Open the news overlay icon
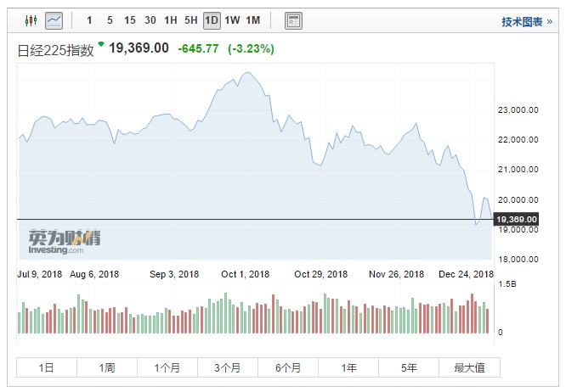 293,20
